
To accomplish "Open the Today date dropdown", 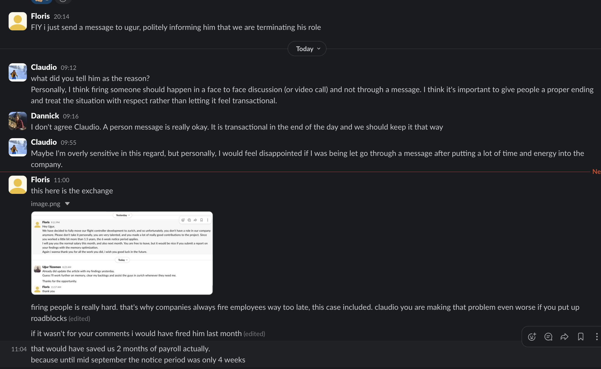I will (x=307, y=49).
